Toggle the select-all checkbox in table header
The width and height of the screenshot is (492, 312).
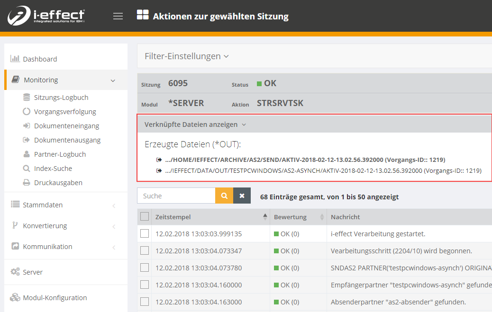pos(145,217)
